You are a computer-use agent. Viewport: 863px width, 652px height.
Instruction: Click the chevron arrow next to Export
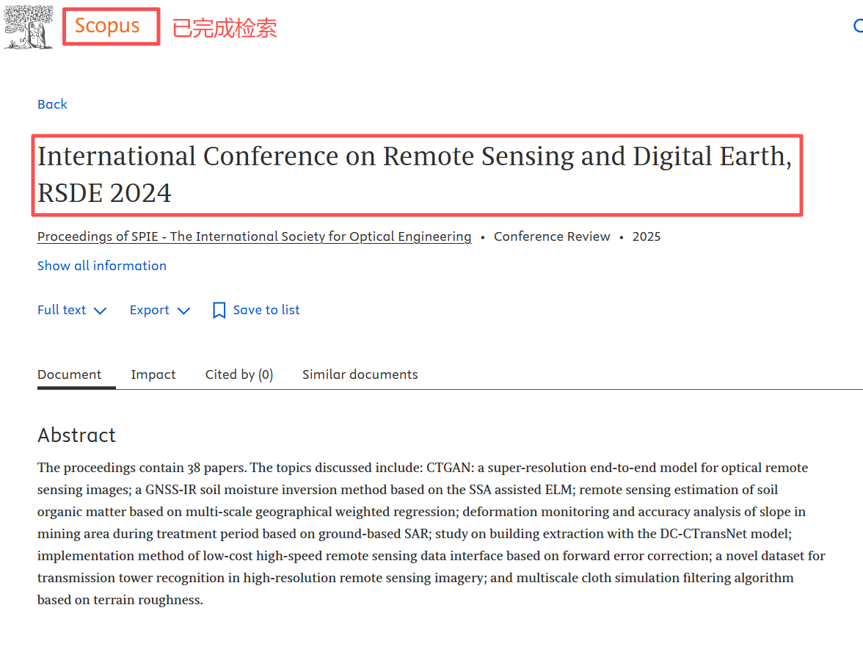[x=184, y=311]
